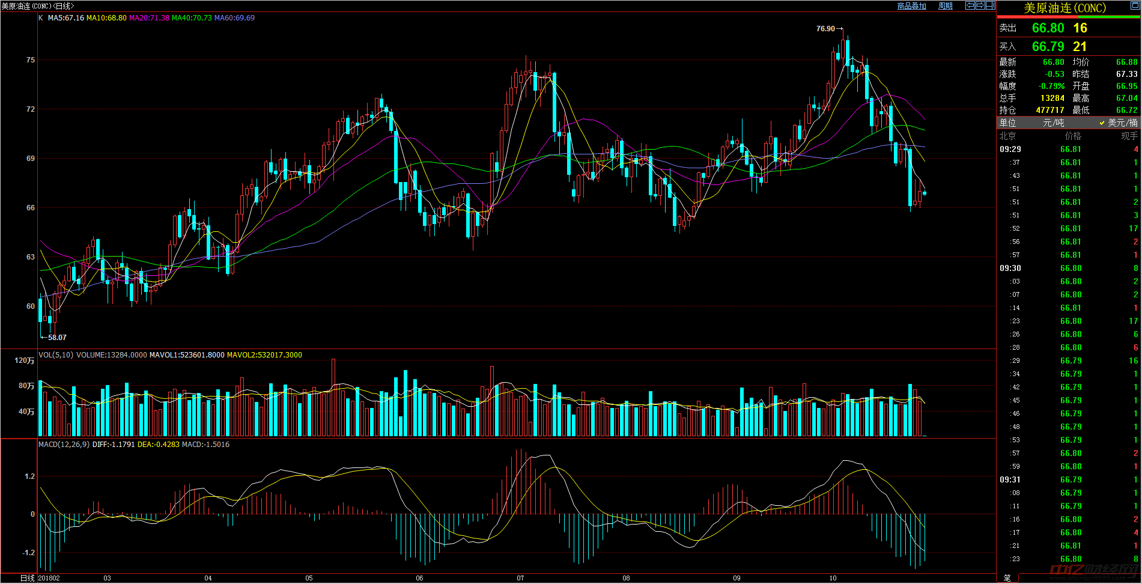This screenshot has width=1142, height=584.
Task: Click the 笔 tick tab at bottom
Action: (1007, 578)
